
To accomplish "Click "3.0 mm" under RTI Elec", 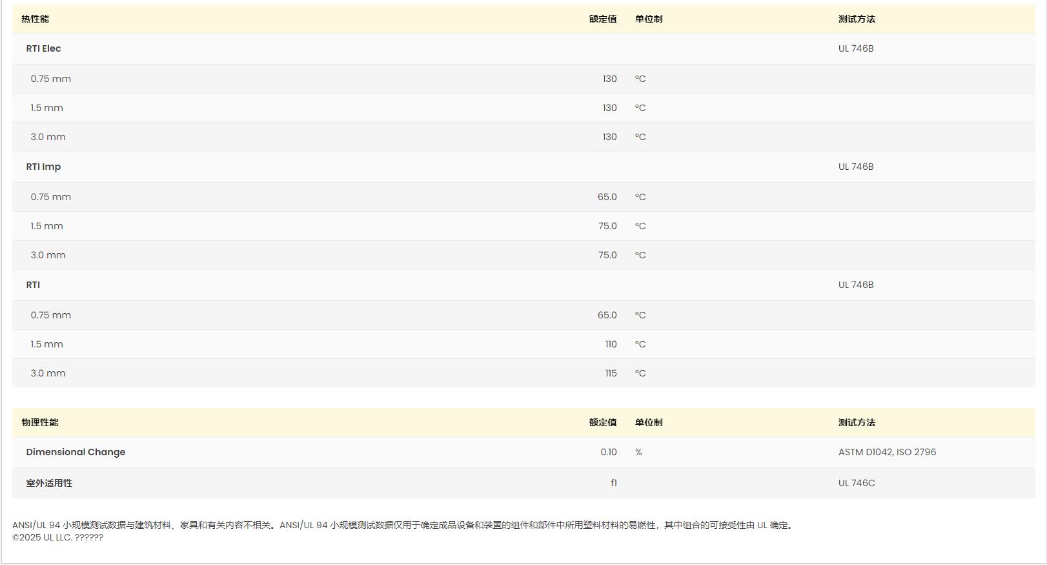I will 48,137.
